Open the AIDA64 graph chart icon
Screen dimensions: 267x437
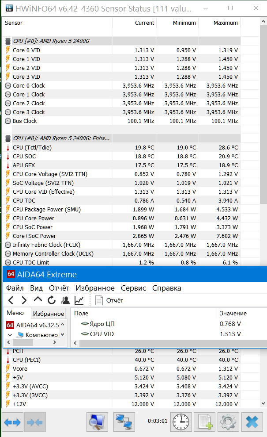click(x=79, y=300)
